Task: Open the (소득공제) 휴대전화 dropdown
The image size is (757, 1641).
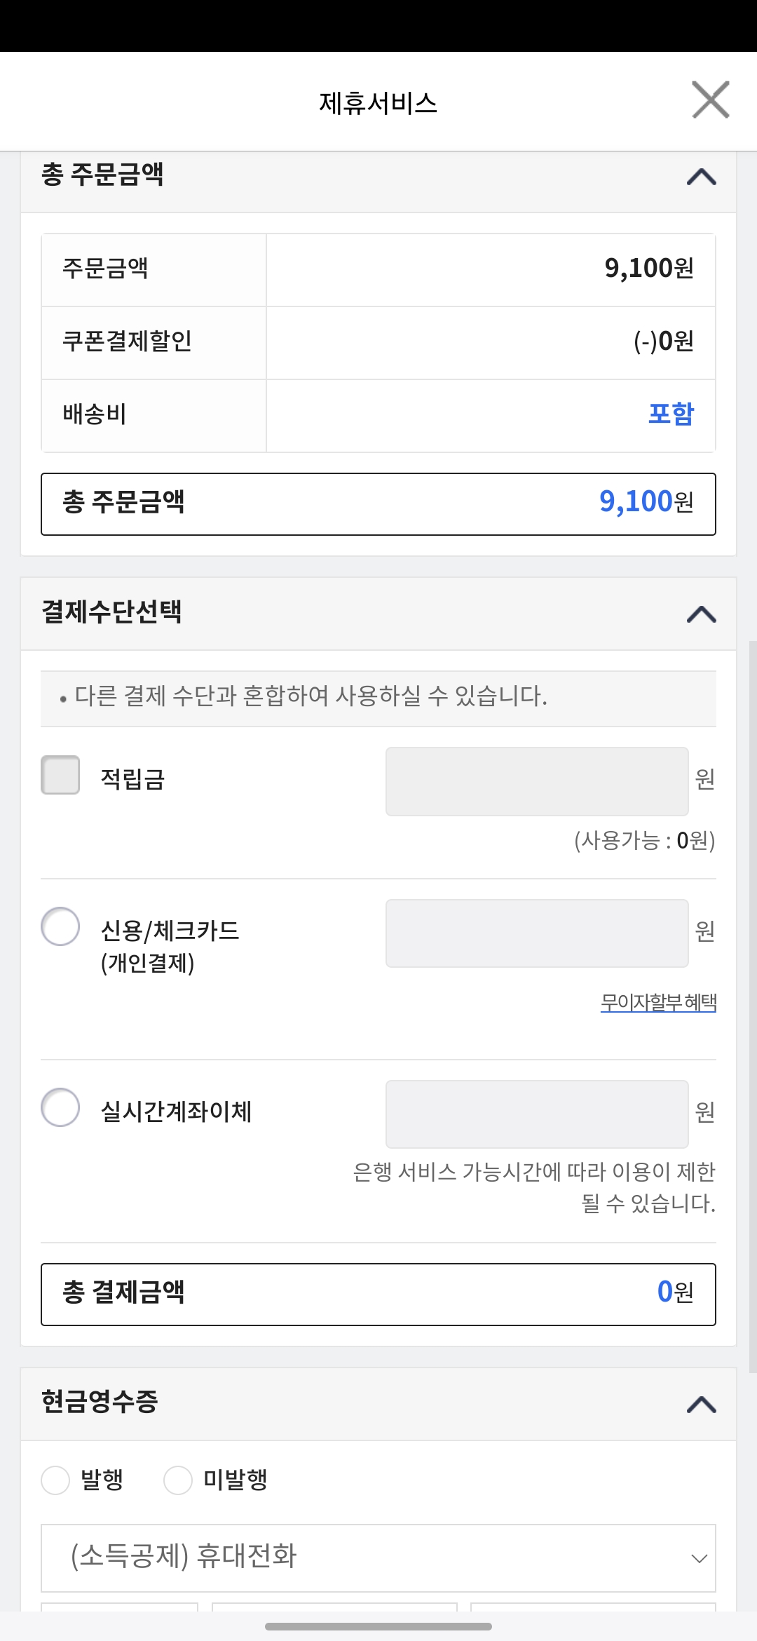Action: pos(378,1558)
